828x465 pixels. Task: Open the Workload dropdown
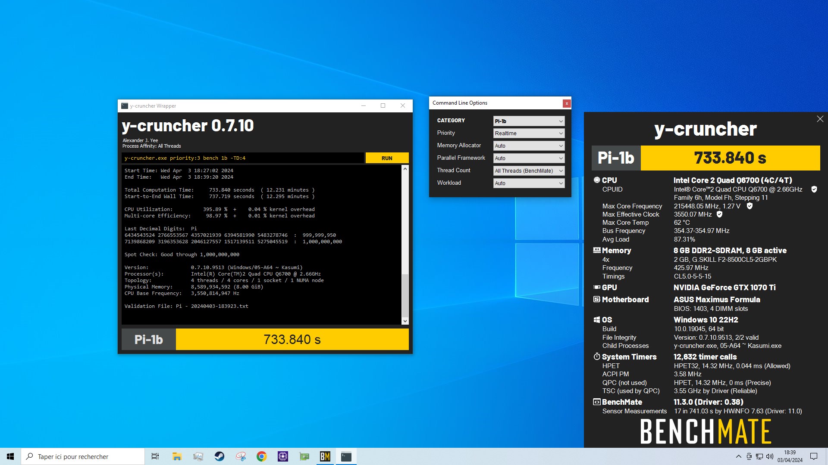click(x=529, y=183)
